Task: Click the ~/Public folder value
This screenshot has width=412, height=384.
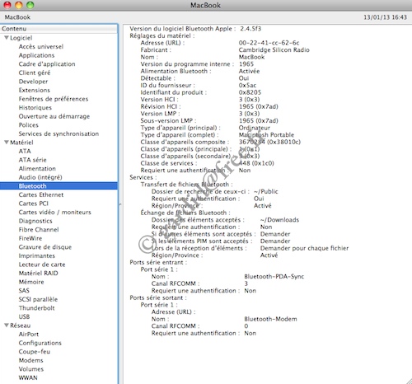Action: click(x=266, y=191)
